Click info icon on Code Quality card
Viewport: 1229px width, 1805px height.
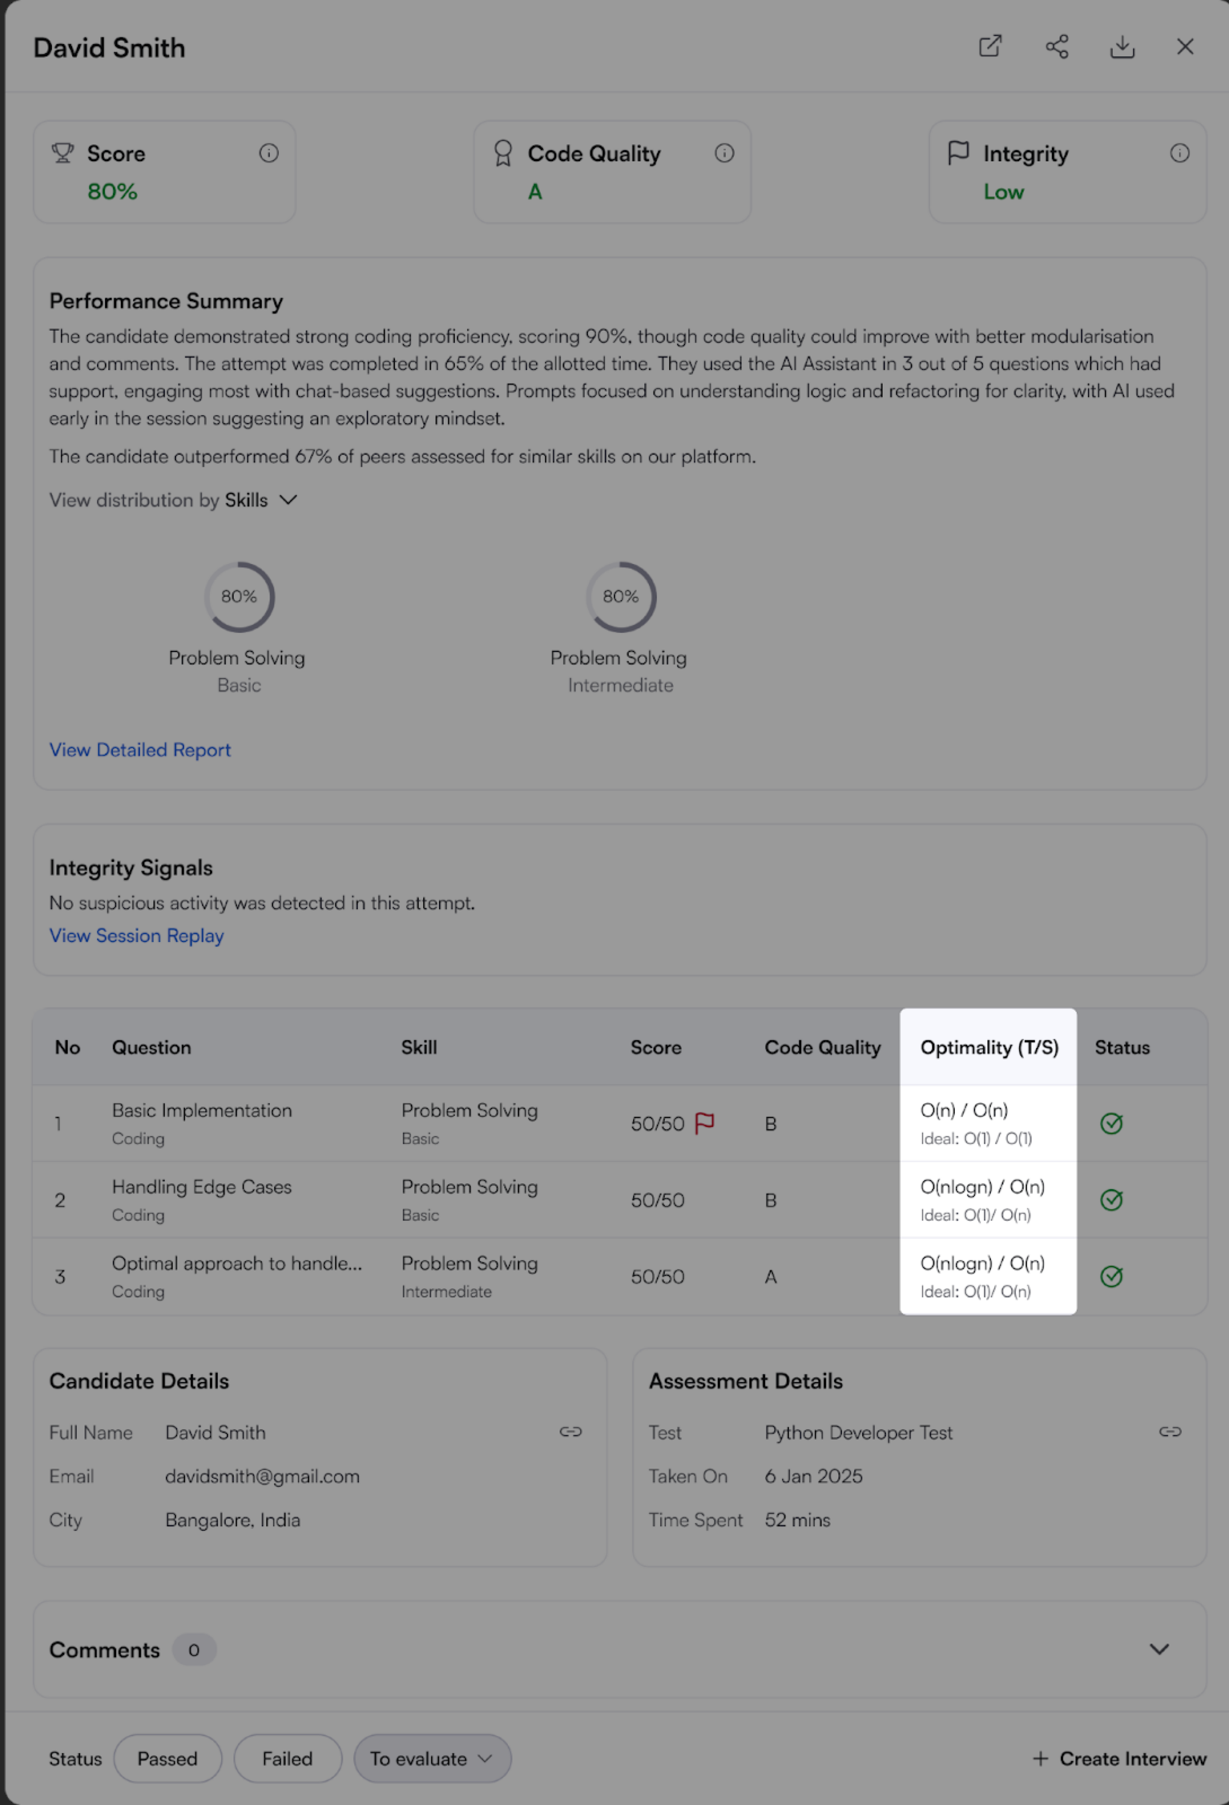pos(724,153)
